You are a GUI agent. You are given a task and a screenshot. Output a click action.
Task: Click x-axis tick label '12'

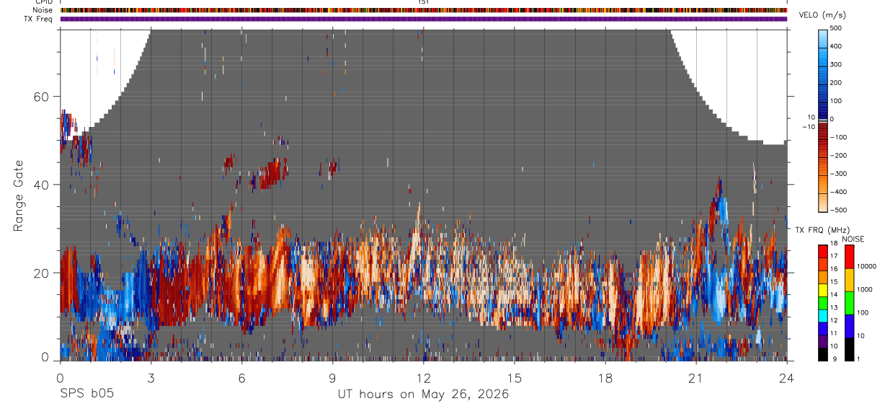424,378
